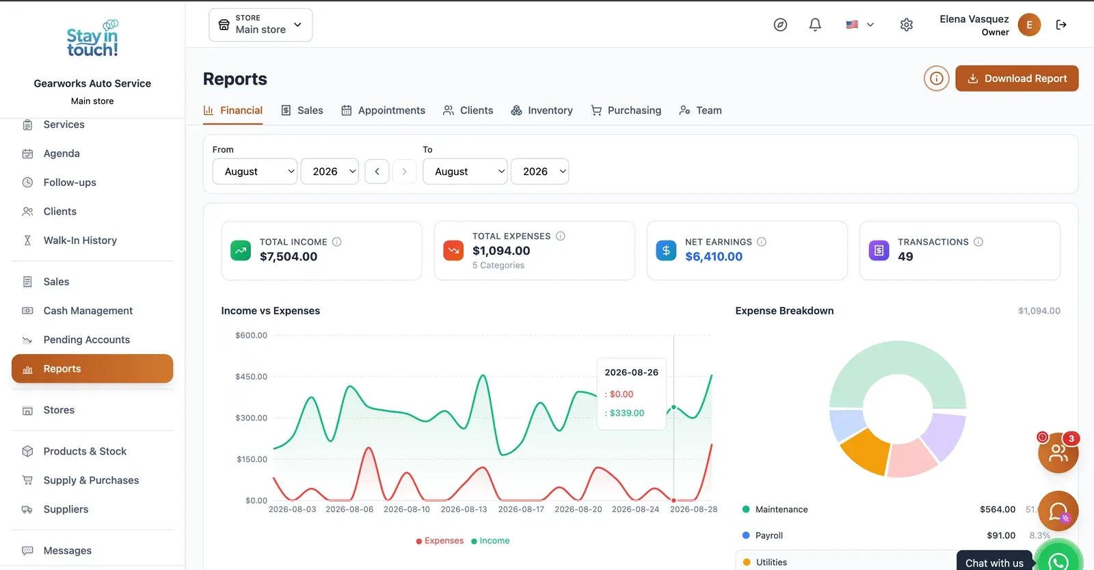
Task: Click the logout icon
Action: click(1061, 25)
